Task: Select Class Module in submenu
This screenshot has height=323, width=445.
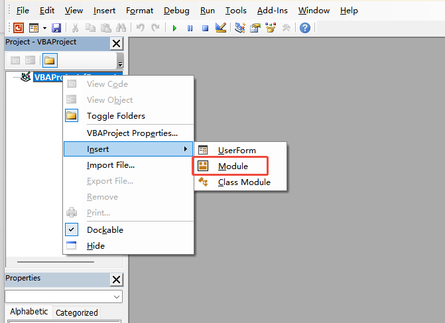Action: (x=244, y=182)
